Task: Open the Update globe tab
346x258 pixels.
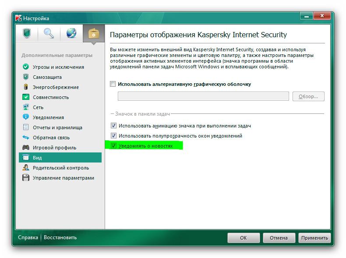Action: point(71,33)
